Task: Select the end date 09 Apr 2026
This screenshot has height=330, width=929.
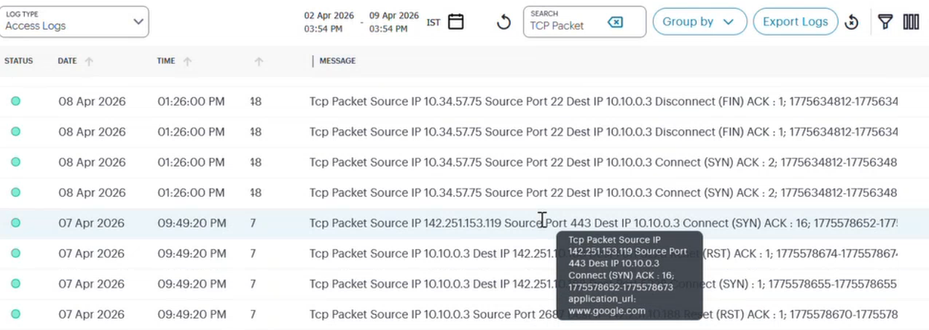Action: pyautogui.click(x=393, y=22)
